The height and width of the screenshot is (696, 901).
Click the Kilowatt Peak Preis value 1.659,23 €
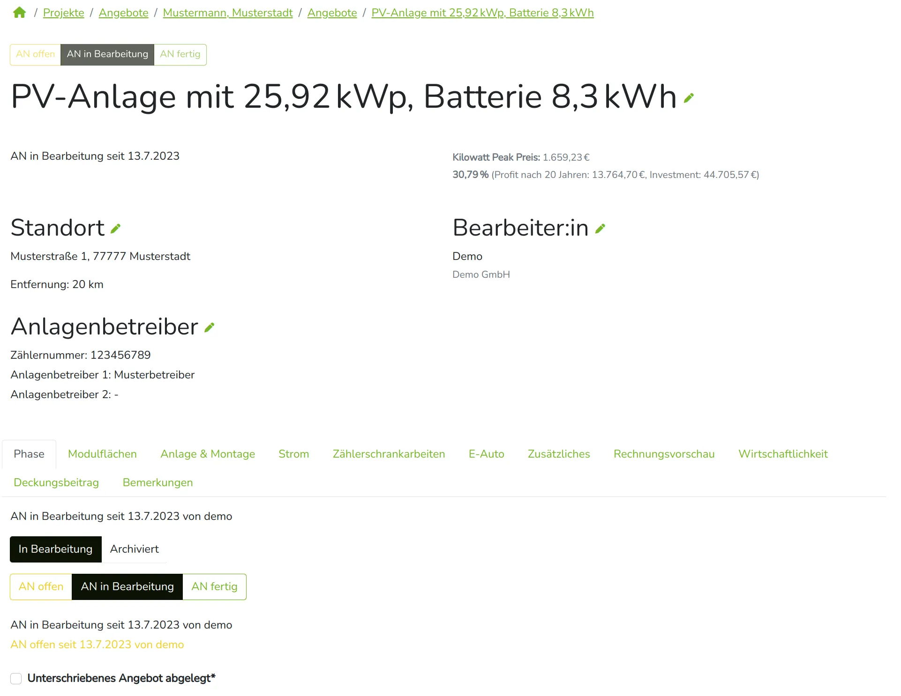coord(566,157)
